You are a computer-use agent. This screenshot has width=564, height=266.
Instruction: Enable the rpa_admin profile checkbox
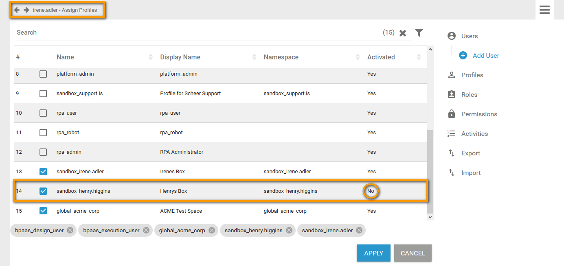click(43, 152)
